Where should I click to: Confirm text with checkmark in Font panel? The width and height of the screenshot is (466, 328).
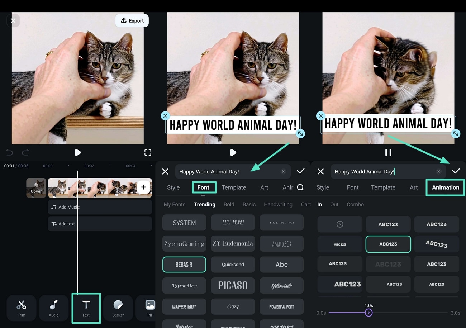tap(300, 171)
